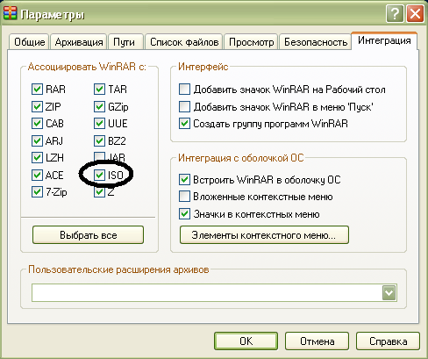Toggle the LZH checkbox
Image resolution: width=428 pixels, height=359 pixels.
click(x=37, y=158)
